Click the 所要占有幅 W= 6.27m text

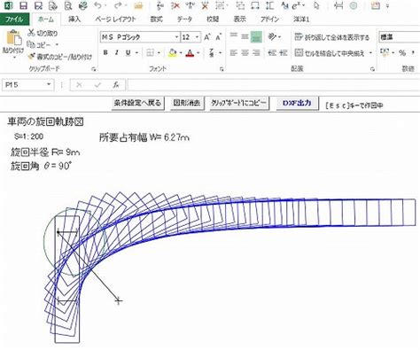[144, 137]
